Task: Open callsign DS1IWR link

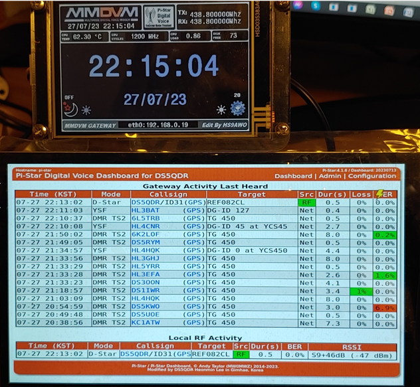Action: point(146,291)
